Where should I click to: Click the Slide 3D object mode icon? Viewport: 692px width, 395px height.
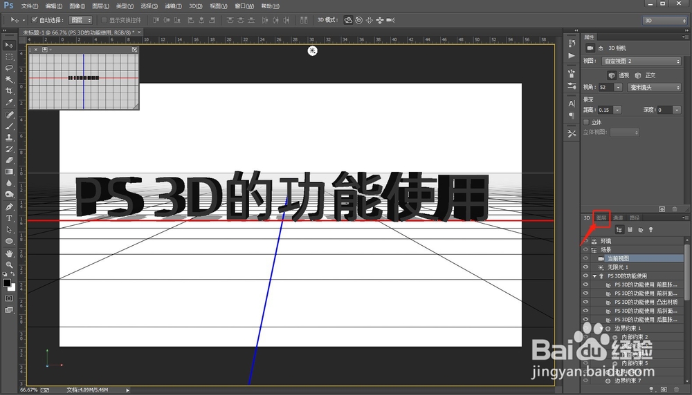[379, 20]
